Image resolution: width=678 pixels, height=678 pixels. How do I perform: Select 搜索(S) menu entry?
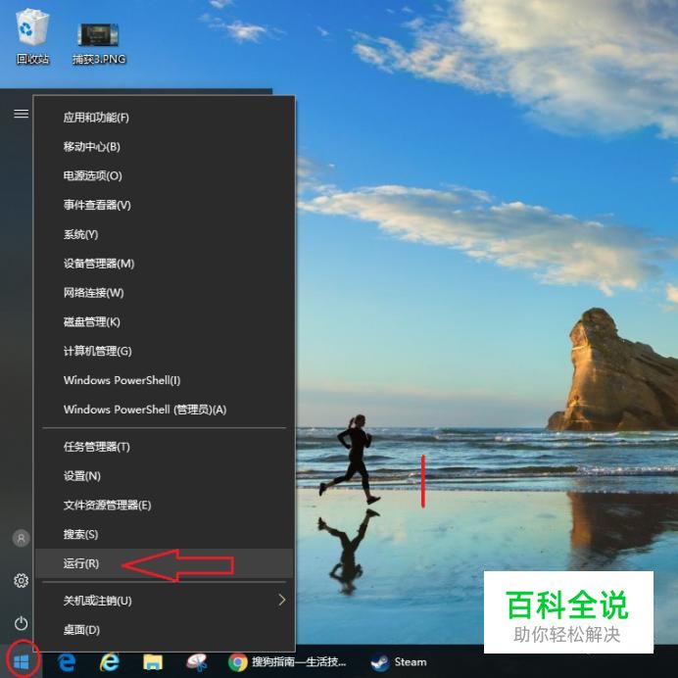pos(165,534)
